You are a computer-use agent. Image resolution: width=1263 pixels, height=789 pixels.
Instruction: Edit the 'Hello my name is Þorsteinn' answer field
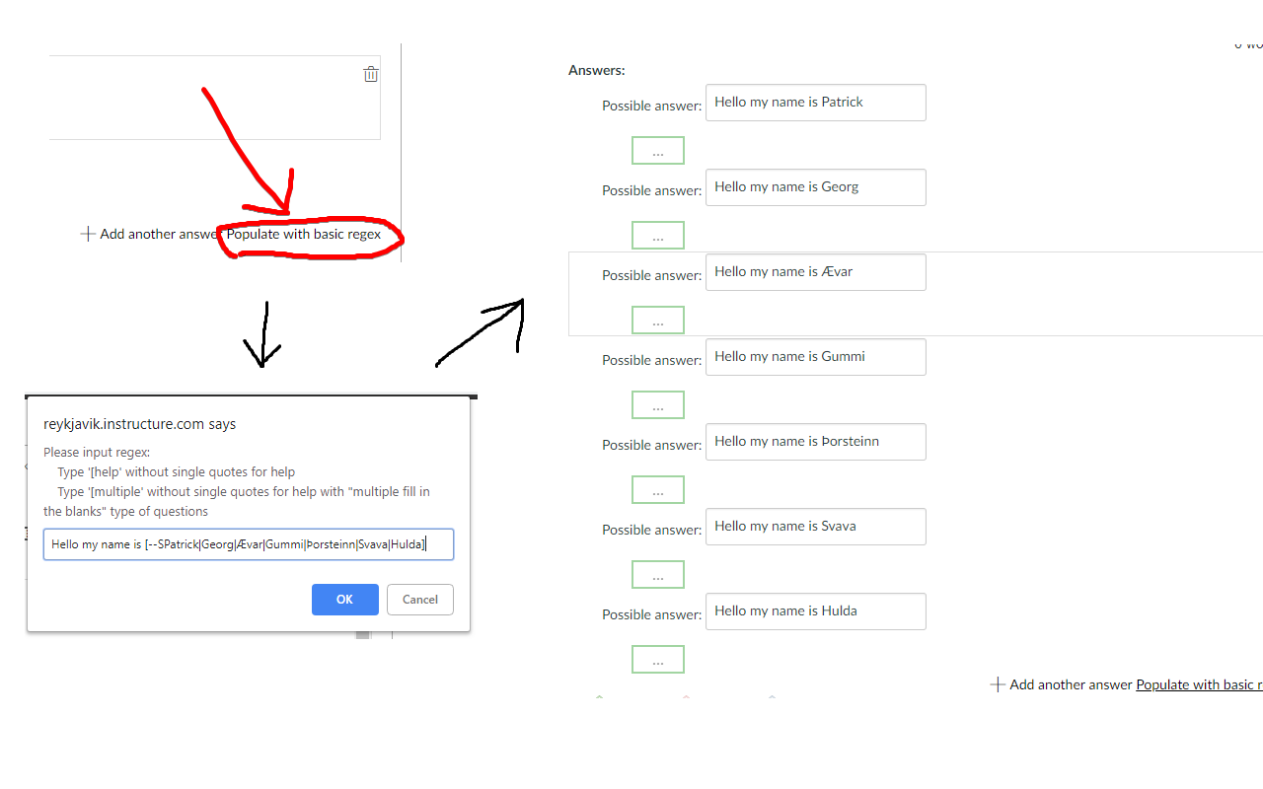[816, 442]
